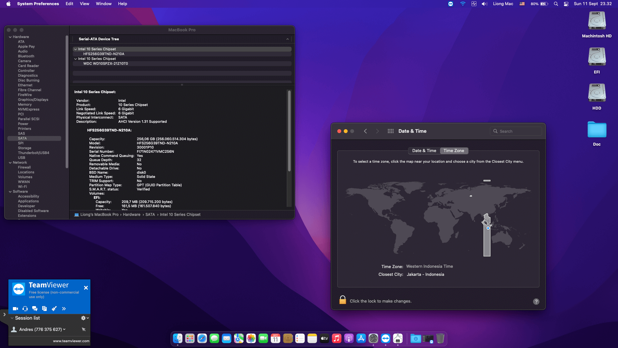618x348 pixels.
Task: Click the TeamViewer headset audio icon
Action: click(25, 309)
